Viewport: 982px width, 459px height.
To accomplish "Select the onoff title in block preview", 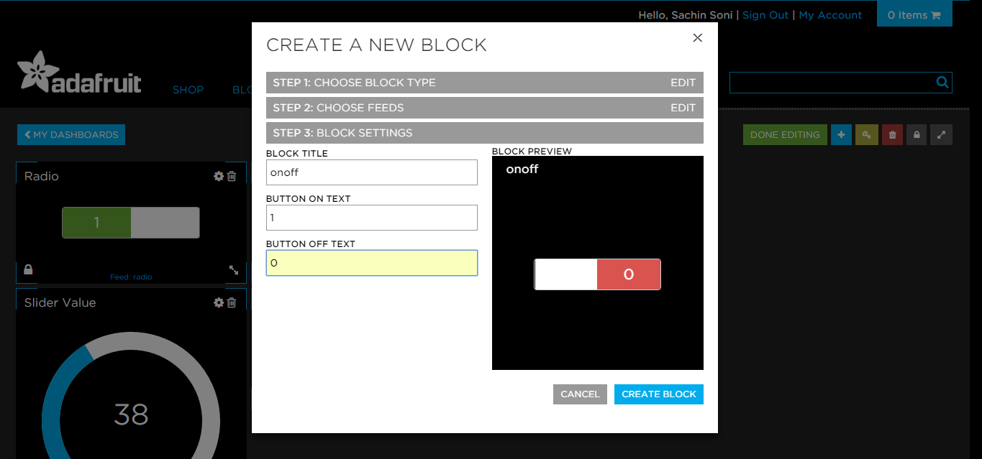I will coord(522,170).
